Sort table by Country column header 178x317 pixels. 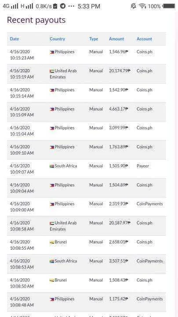(57, 39)
